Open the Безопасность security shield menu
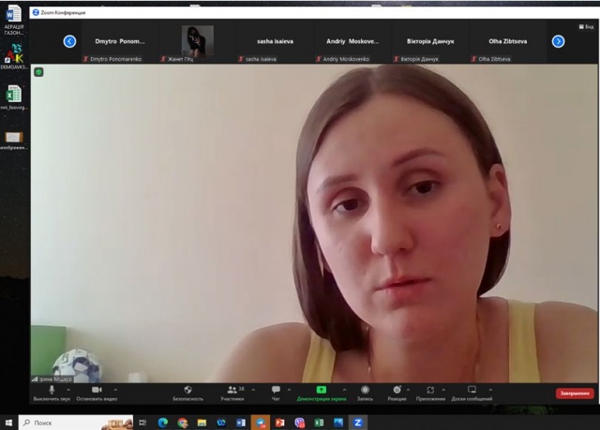The width and height of the screenshot is (600, 430). 187,393
